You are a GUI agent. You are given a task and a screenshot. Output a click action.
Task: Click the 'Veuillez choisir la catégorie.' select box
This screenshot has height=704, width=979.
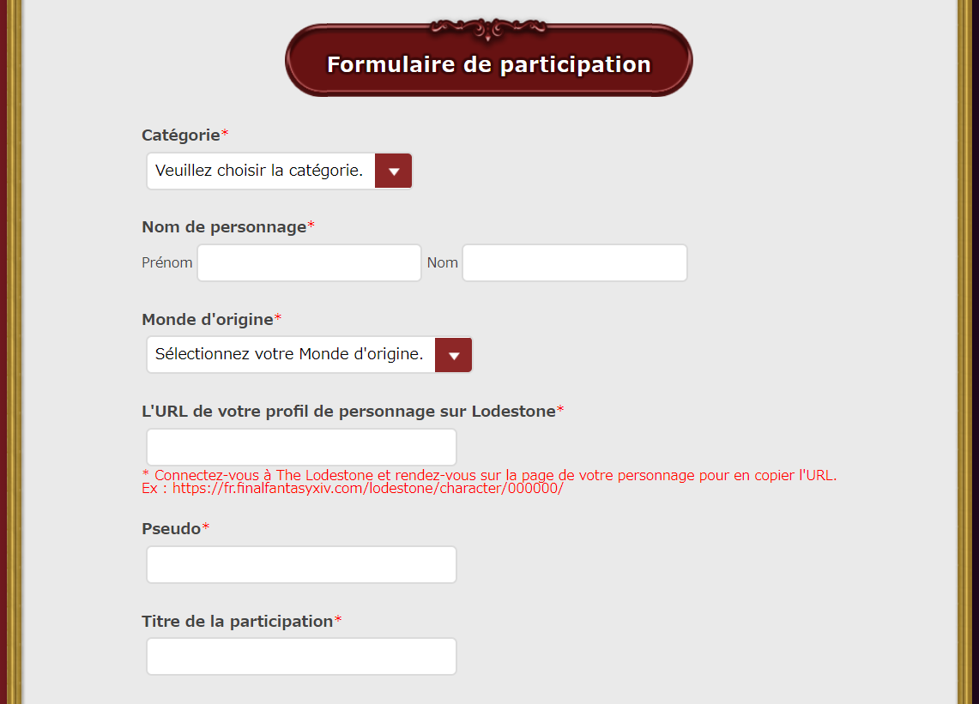[279, 171]
